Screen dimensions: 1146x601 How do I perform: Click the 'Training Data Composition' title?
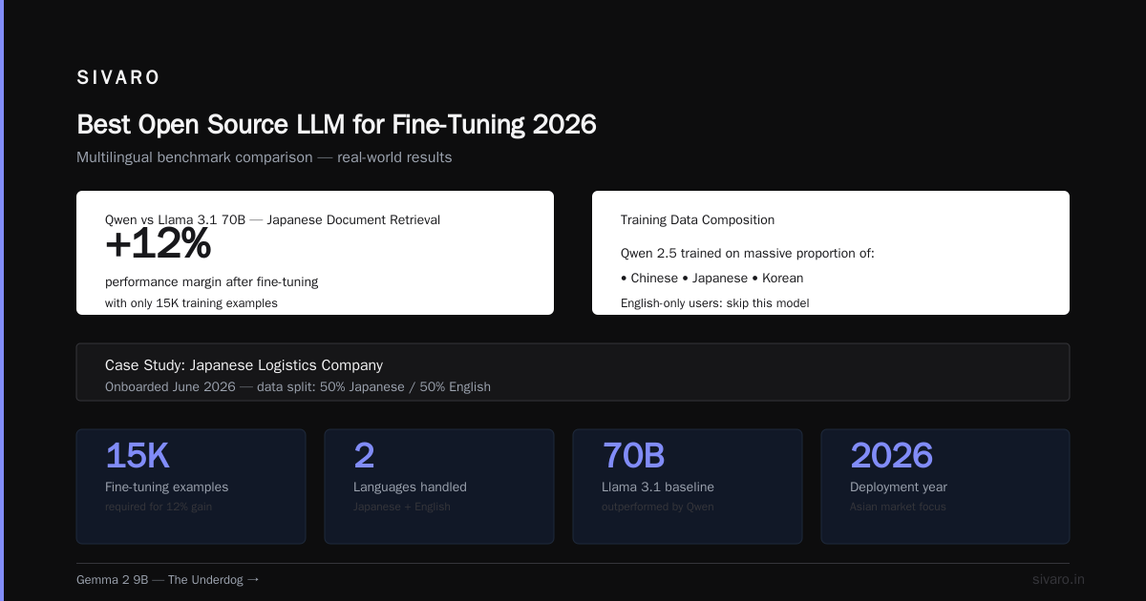(x=697, y=219)
